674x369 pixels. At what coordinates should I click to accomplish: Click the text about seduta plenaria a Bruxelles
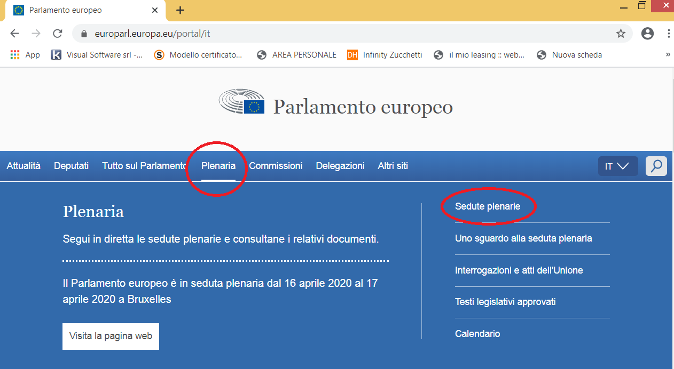220,291
